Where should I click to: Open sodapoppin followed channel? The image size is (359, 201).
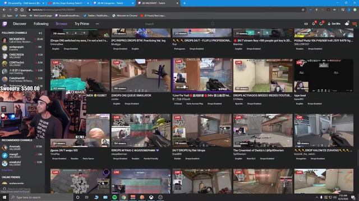[x=22, y=48]
